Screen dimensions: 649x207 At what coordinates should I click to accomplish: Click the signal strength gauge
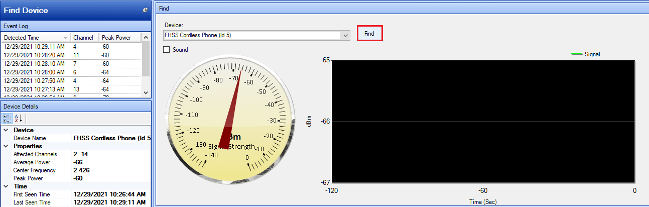(x=229, y=119)
